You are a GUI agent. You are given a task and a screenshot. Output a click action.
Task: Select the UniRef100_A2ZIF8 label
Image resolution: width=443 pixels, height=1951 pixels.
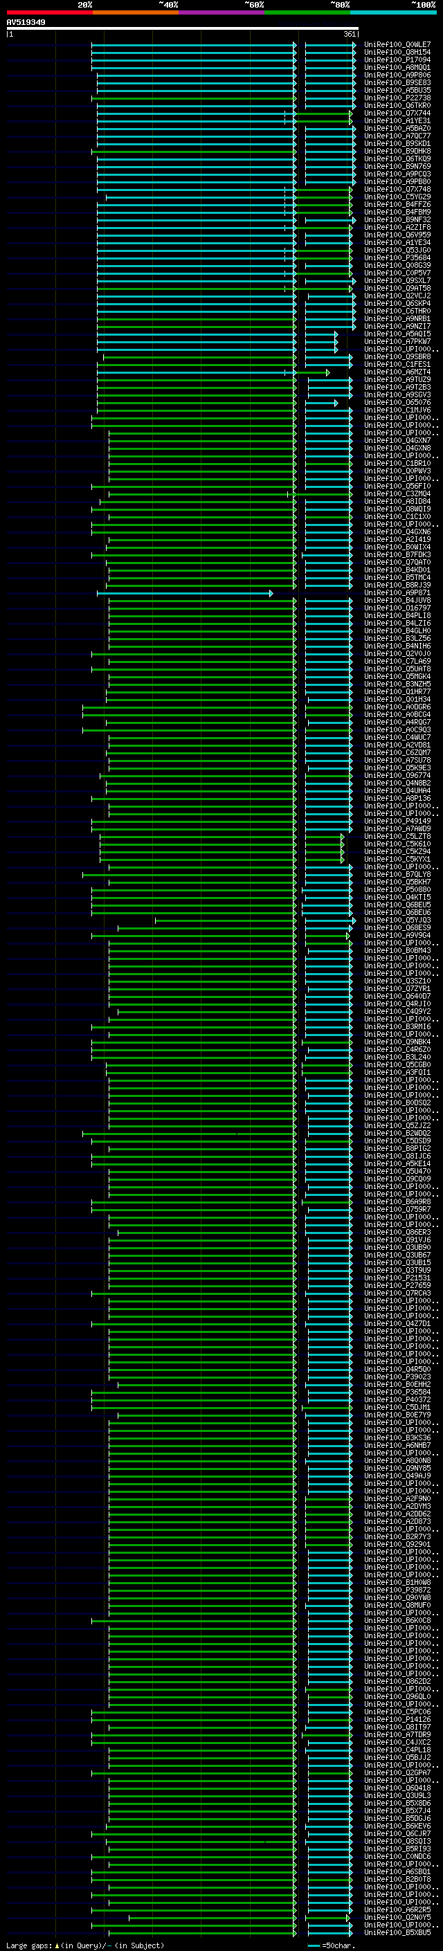pos(397,227)
